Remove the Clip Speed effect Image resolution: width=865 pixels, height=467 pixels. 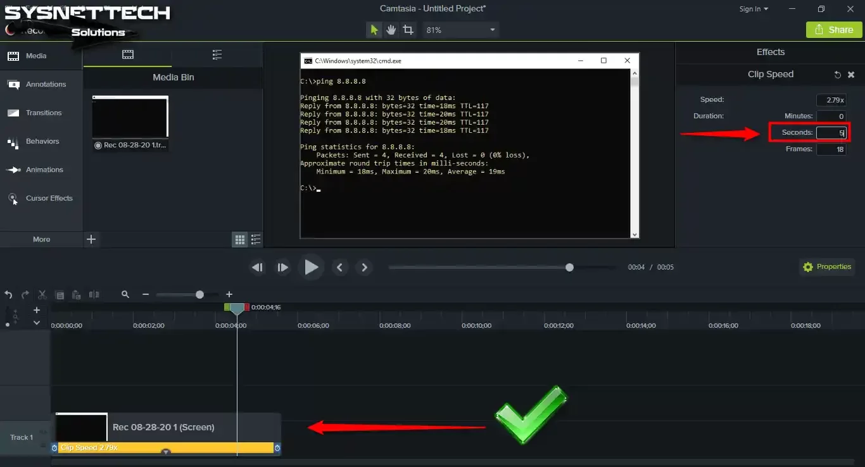(851, 75)
